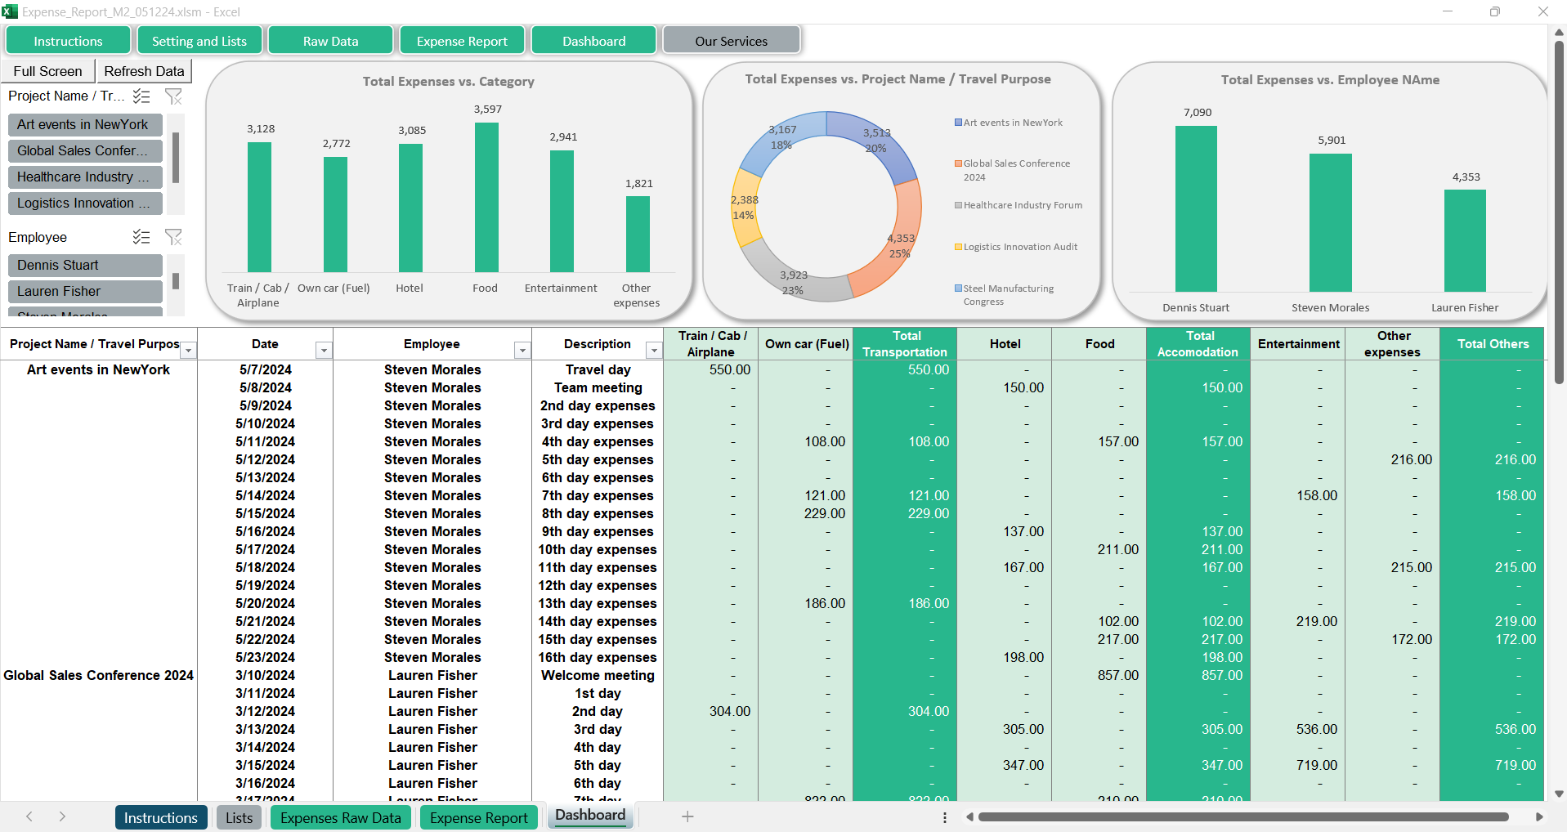Clear filter on Project Name slicer
The height and width of the screenshot is (832, 1567).
173,96
